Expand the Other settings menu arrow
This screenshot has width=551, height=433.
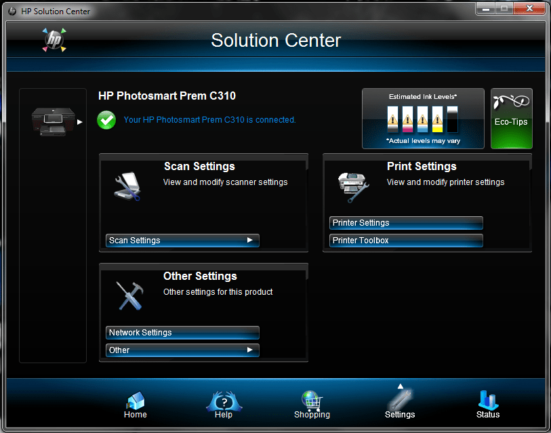(252, 350)
